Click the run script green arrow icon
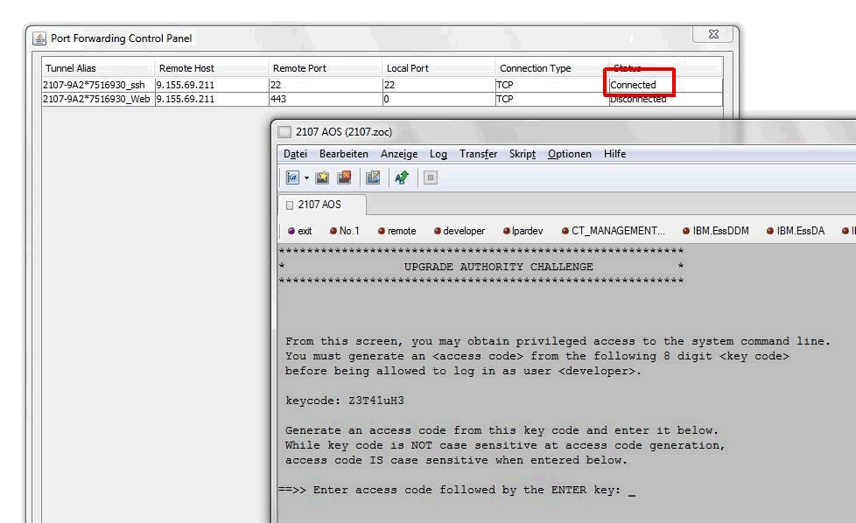The height and width of the screenshot is (523, 856). click(x=402, y=178)
